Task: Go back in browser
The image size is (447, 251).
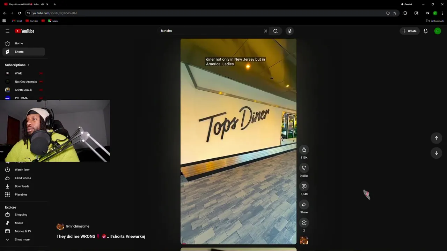Action: tap(5, 13)
